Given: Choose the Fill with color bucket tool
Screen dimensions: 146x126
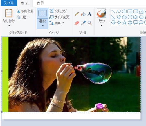Looking at the screenshot, I should click(x=83, y=14).
